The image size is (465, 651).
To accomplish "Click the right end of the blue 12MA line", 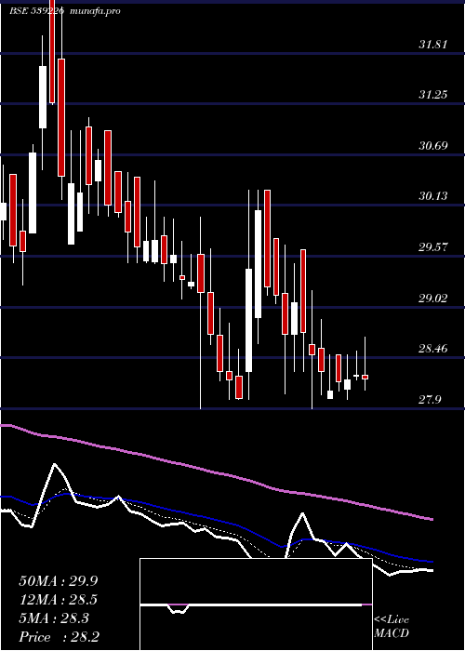I will 432,562.
